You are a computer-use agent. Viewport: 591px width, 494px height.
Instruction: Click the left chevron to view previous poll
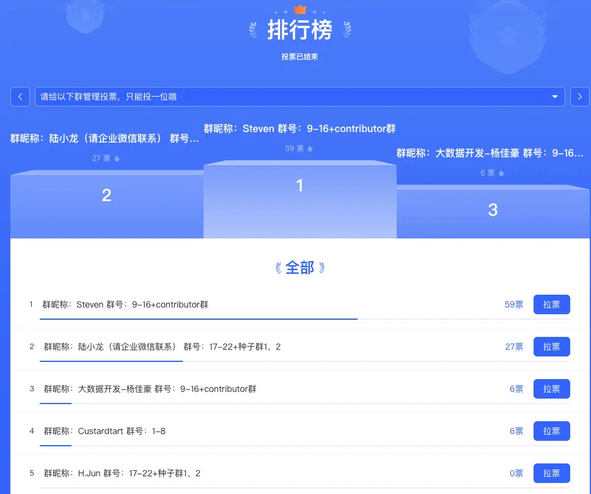pyautogui.click(x=20, y=96)
